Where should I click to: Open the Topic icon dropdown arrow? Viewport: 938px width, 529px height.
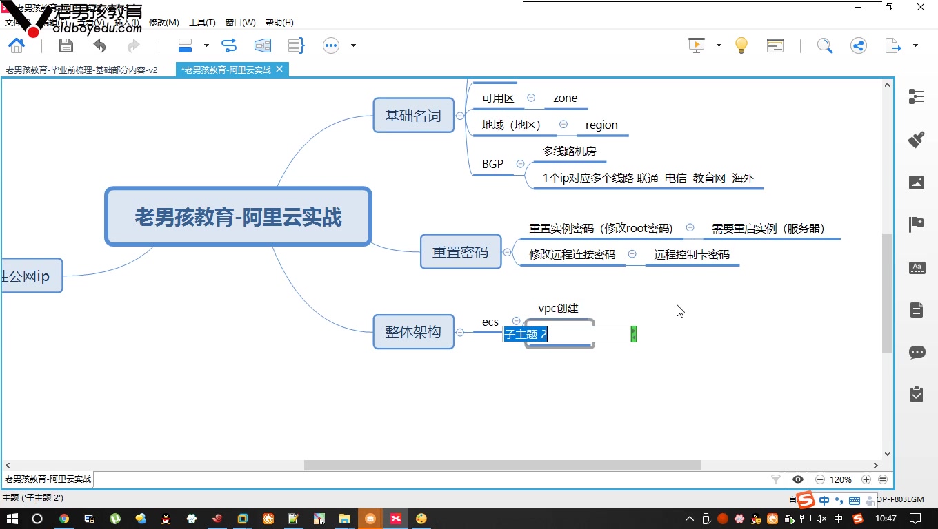point(206,45)
